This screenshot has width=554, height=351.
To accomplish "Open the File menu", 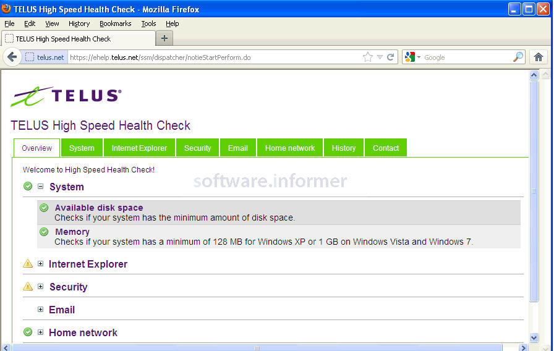I will [9, 23].
